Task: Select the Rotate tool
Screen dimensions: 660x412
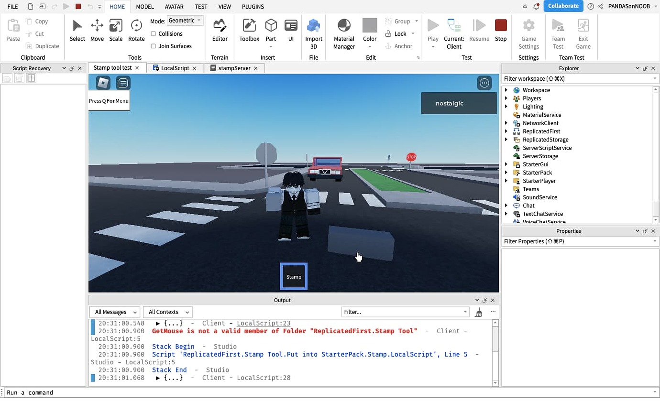Action: (136, 29)
